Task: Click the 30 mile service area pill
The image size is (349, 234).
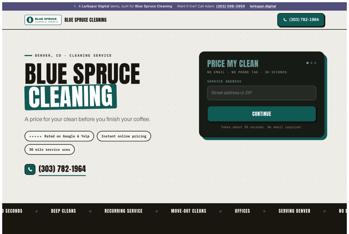Action: click(x=49, y=149)
